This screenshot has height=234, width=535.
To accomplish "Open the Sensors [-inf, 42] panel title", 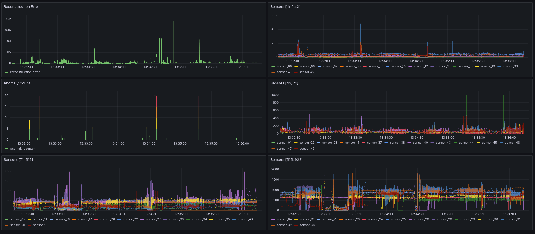I will pyautogui.click(x=285, y=7).
